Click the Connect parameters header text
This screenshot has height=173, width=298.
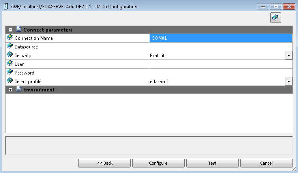click(x=48, y=30)
